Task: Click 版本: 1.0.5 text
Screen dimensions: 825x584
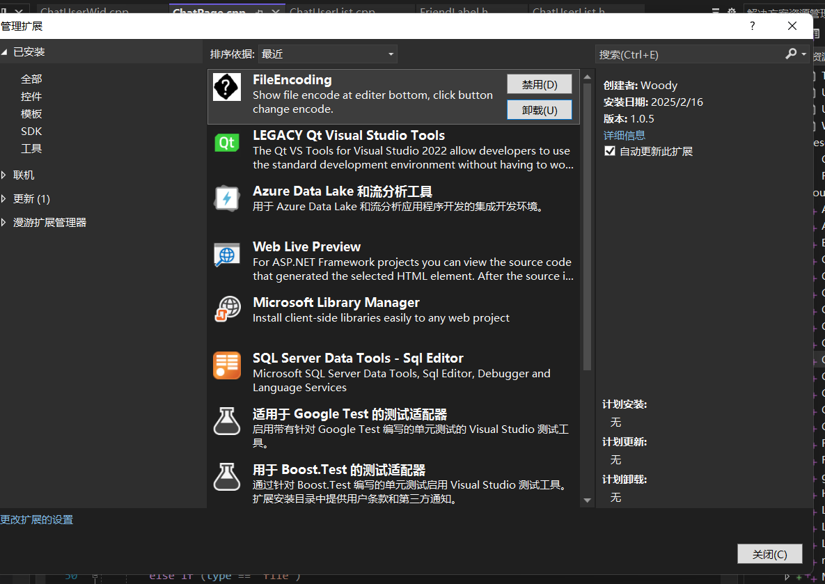Action: (629, 119)
